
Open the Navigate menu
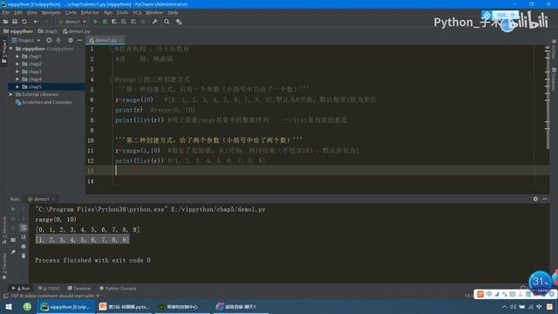click(51, 12)
